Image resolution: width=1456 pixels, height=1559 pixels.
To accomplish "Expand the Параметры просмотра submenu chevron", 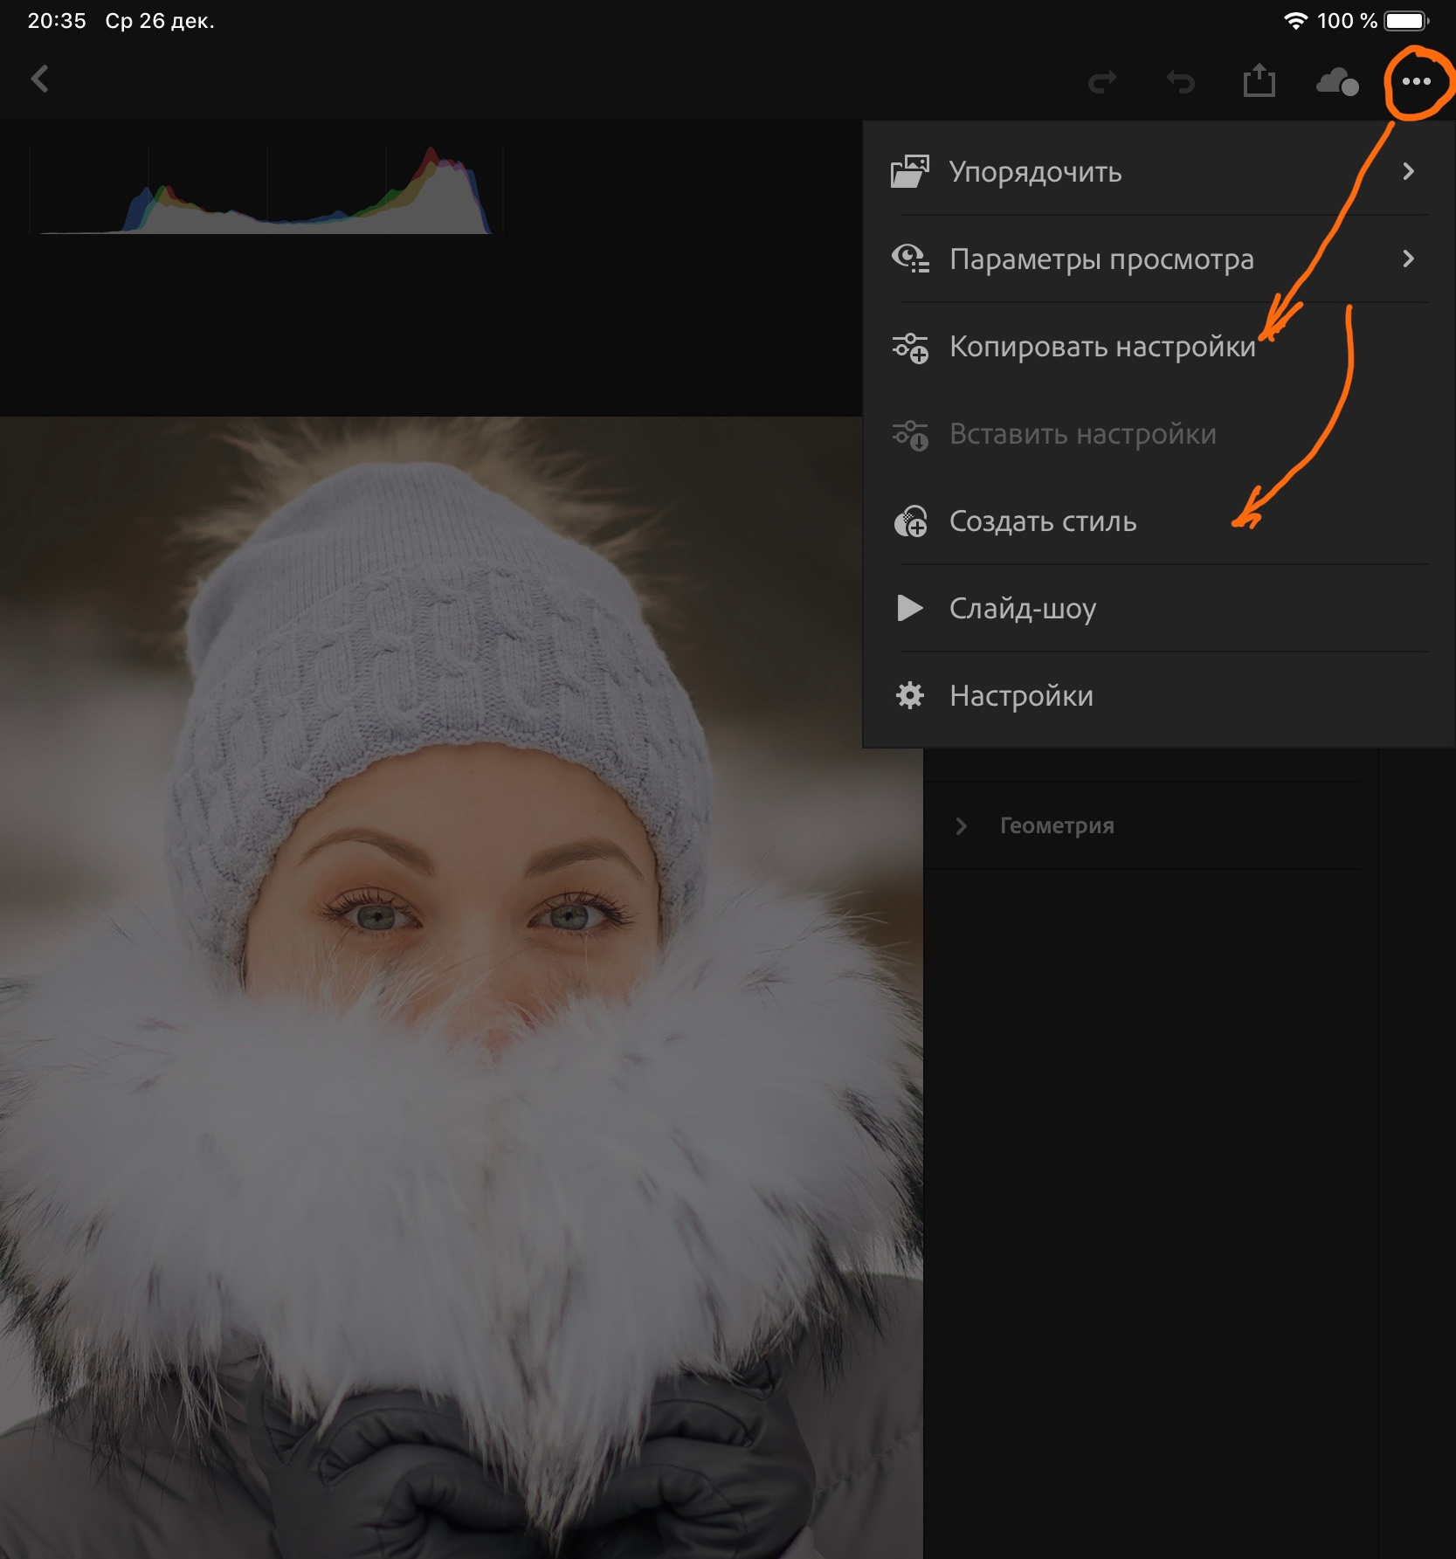I will (x=1409, y=259).
